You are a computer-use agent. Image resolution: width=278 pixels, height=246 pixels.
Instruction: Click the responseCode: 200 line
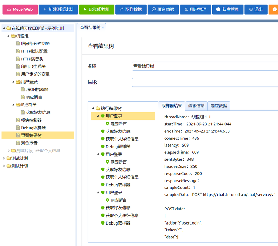(x=183, y=174)
